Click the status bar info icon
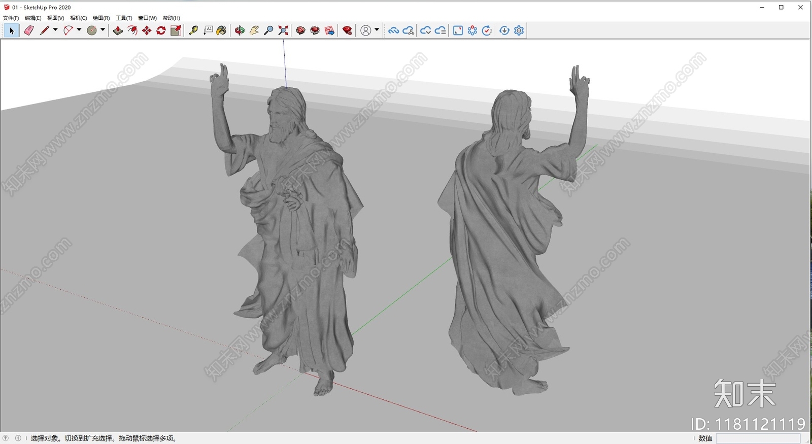Image resolution: width=812 pixels, height=444 pixels. click(18, 438)
